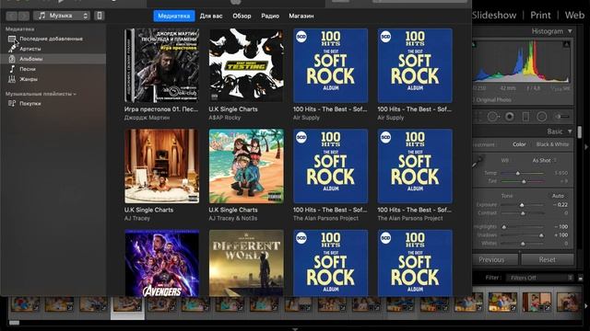
Task: Open the Filters Off dropdown
Action: pyautogui.click(x=539, y=278)
